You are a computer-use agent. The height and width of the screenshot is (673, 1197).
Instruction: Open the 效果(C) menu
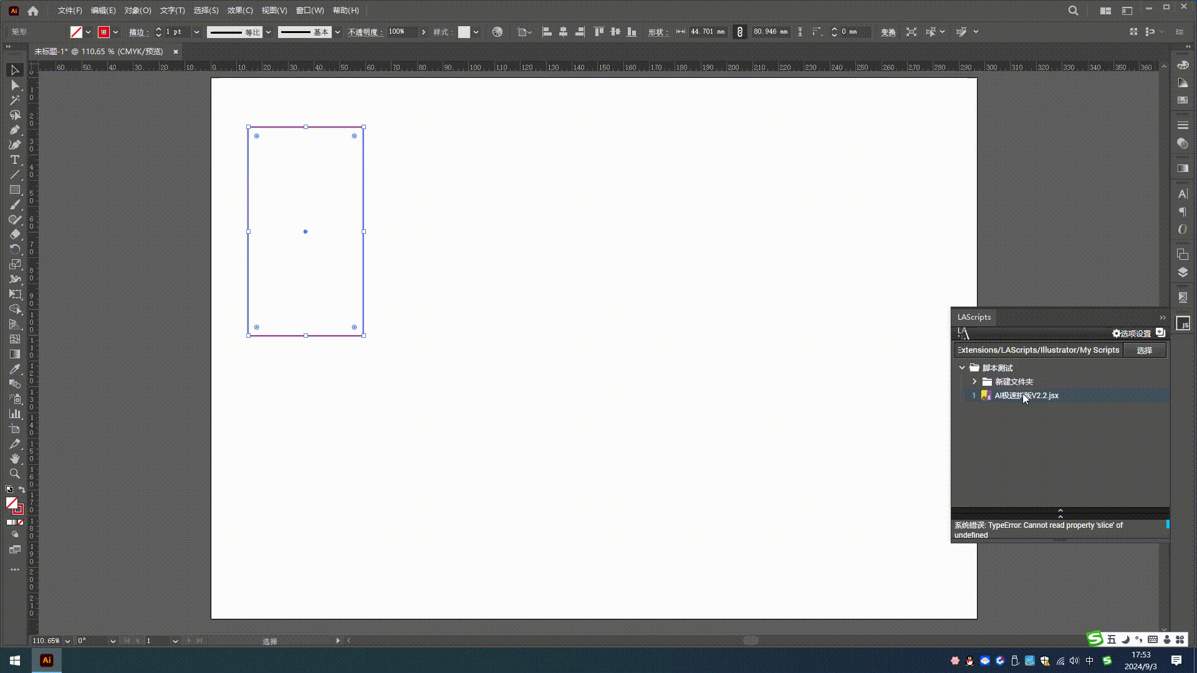240,11
